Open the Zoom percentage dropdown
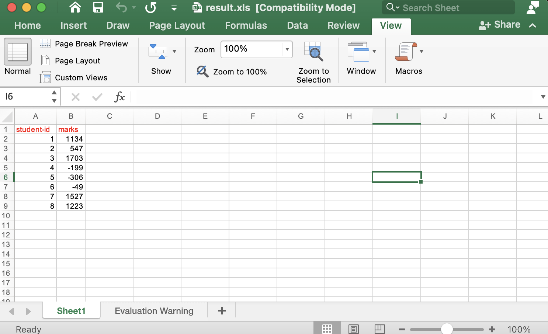 point(287,49)
